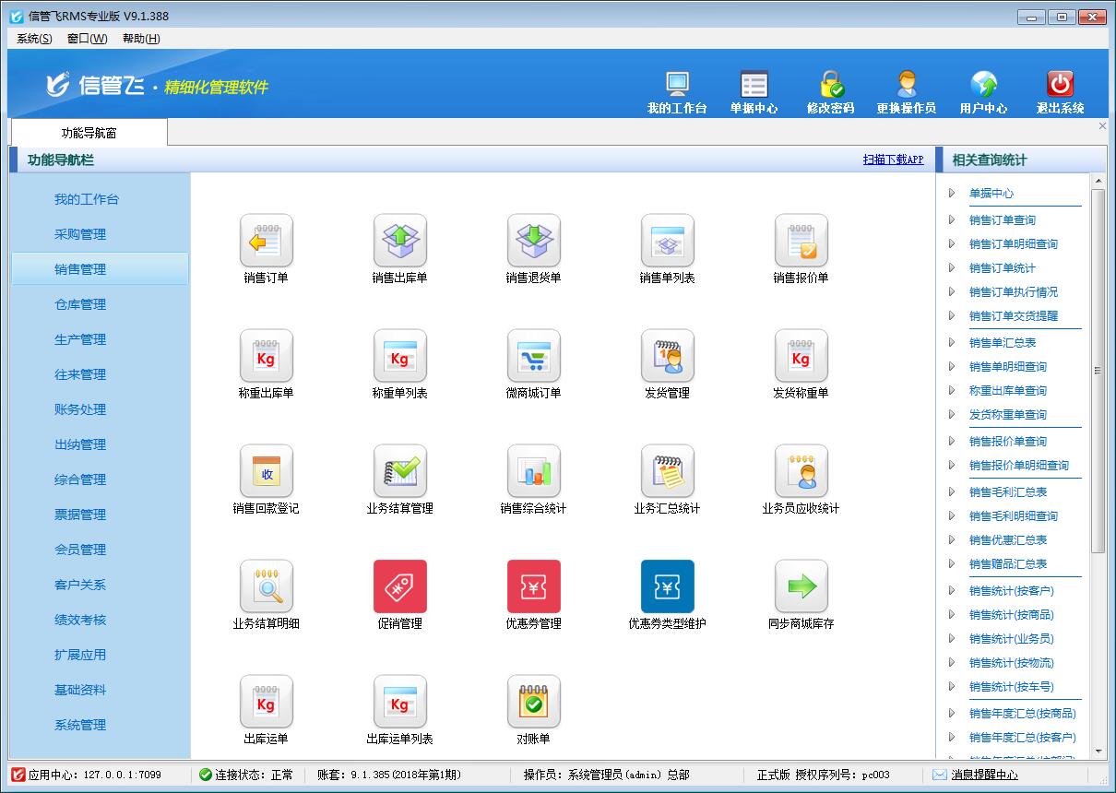Open the 优惠券管理 icon
The image size is (1116, 793).
pyautogui.click(x=533, y=586)
